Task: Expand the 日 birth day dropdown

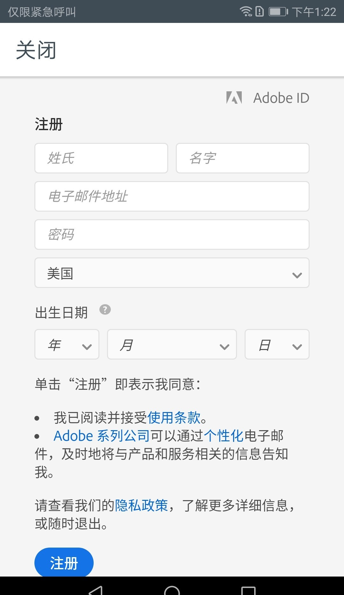Action: pyautogui.click(x=277, y=345)
